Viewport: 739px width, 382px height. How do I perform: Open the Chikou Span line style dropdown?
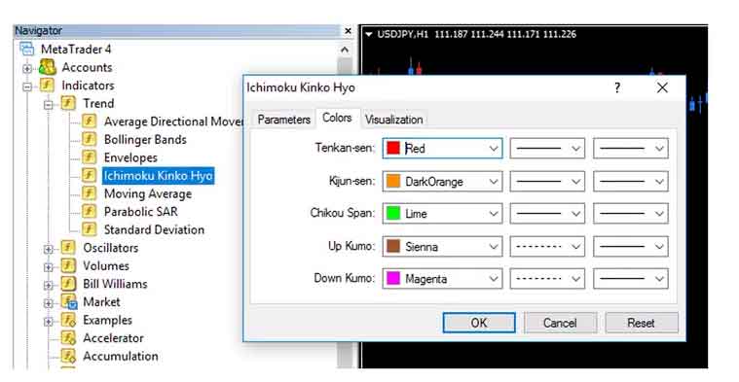click(547, 214)
